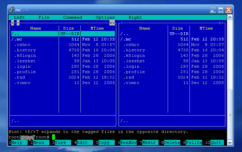Select /.. entry in the left panel
This screenshot has width=242, height=152.
pos(63,34)
